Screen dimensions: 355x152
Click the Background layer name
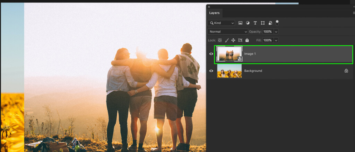[253, 71]
